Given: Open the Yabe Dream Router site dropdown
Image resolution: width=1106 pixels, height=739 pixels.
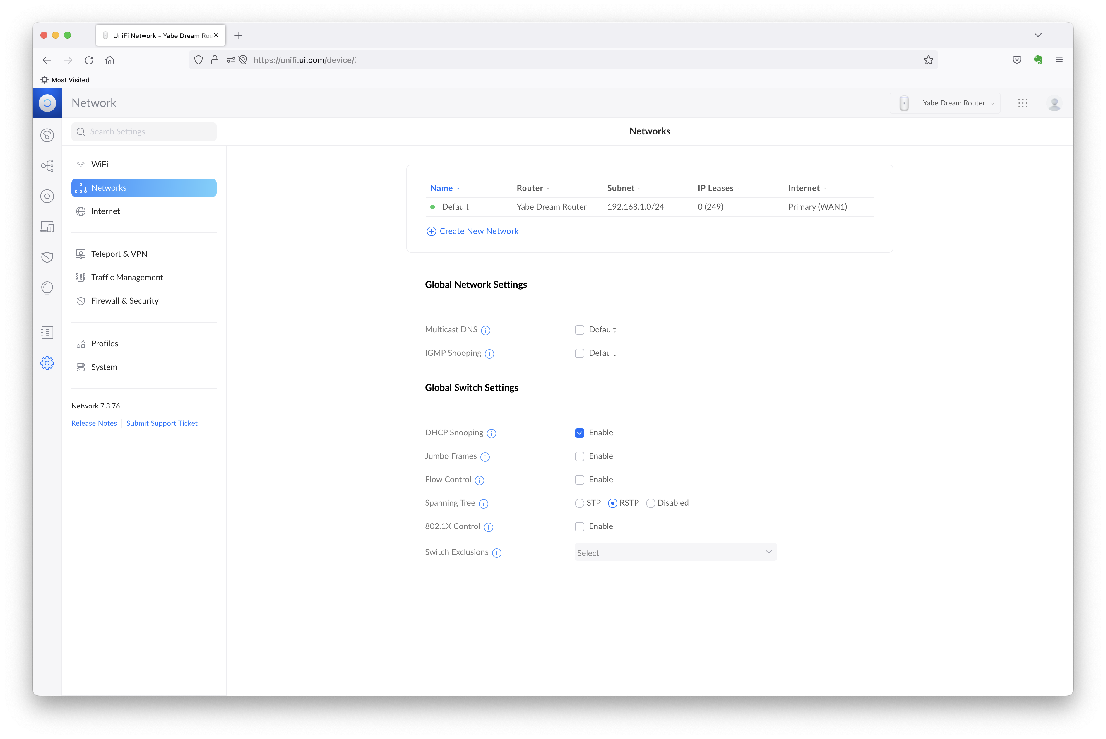Looking at the screenshot, I should pos(945,103).
